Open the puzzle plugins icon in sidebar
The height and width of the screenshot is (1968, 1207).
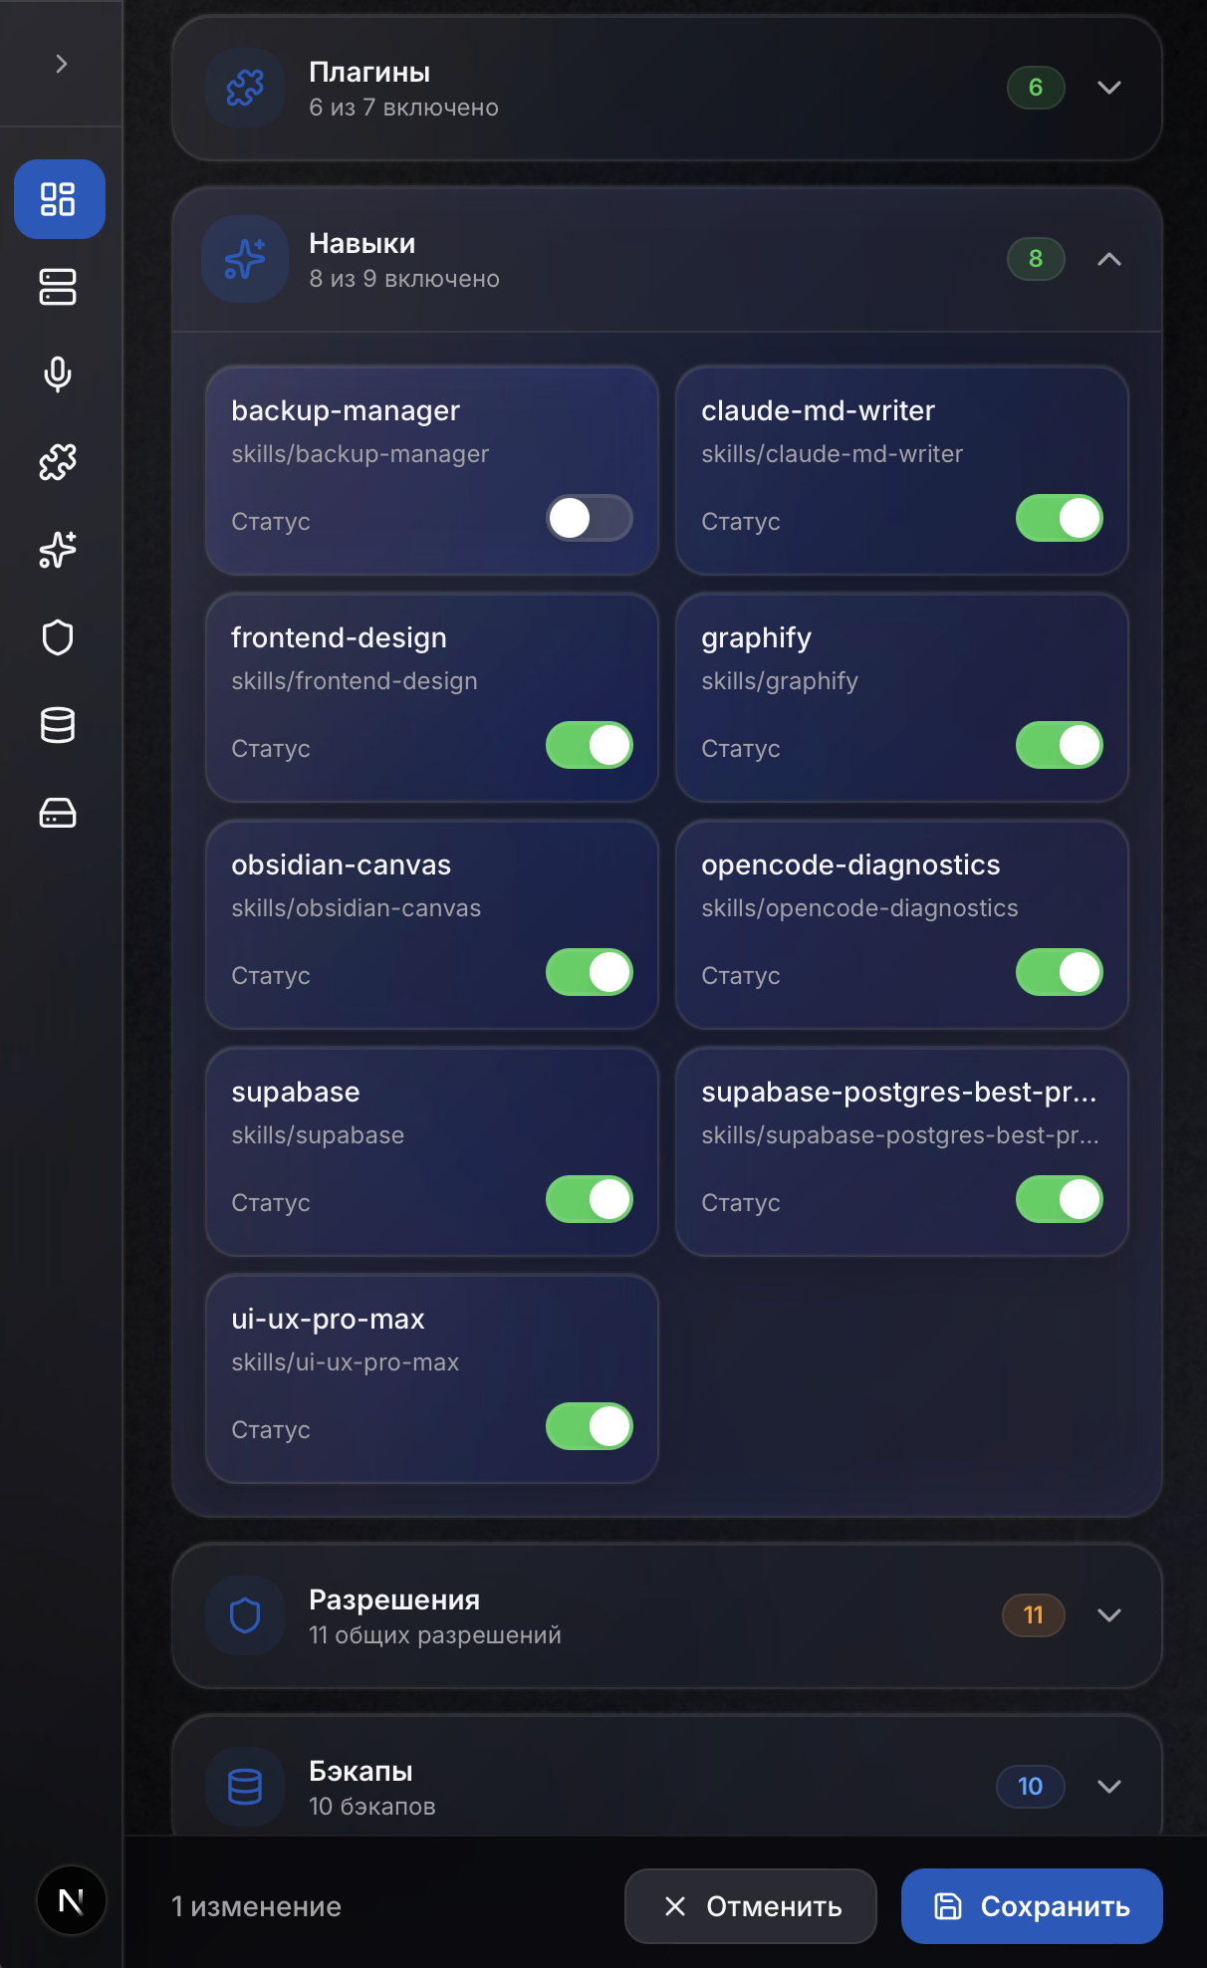click(58, 462)
